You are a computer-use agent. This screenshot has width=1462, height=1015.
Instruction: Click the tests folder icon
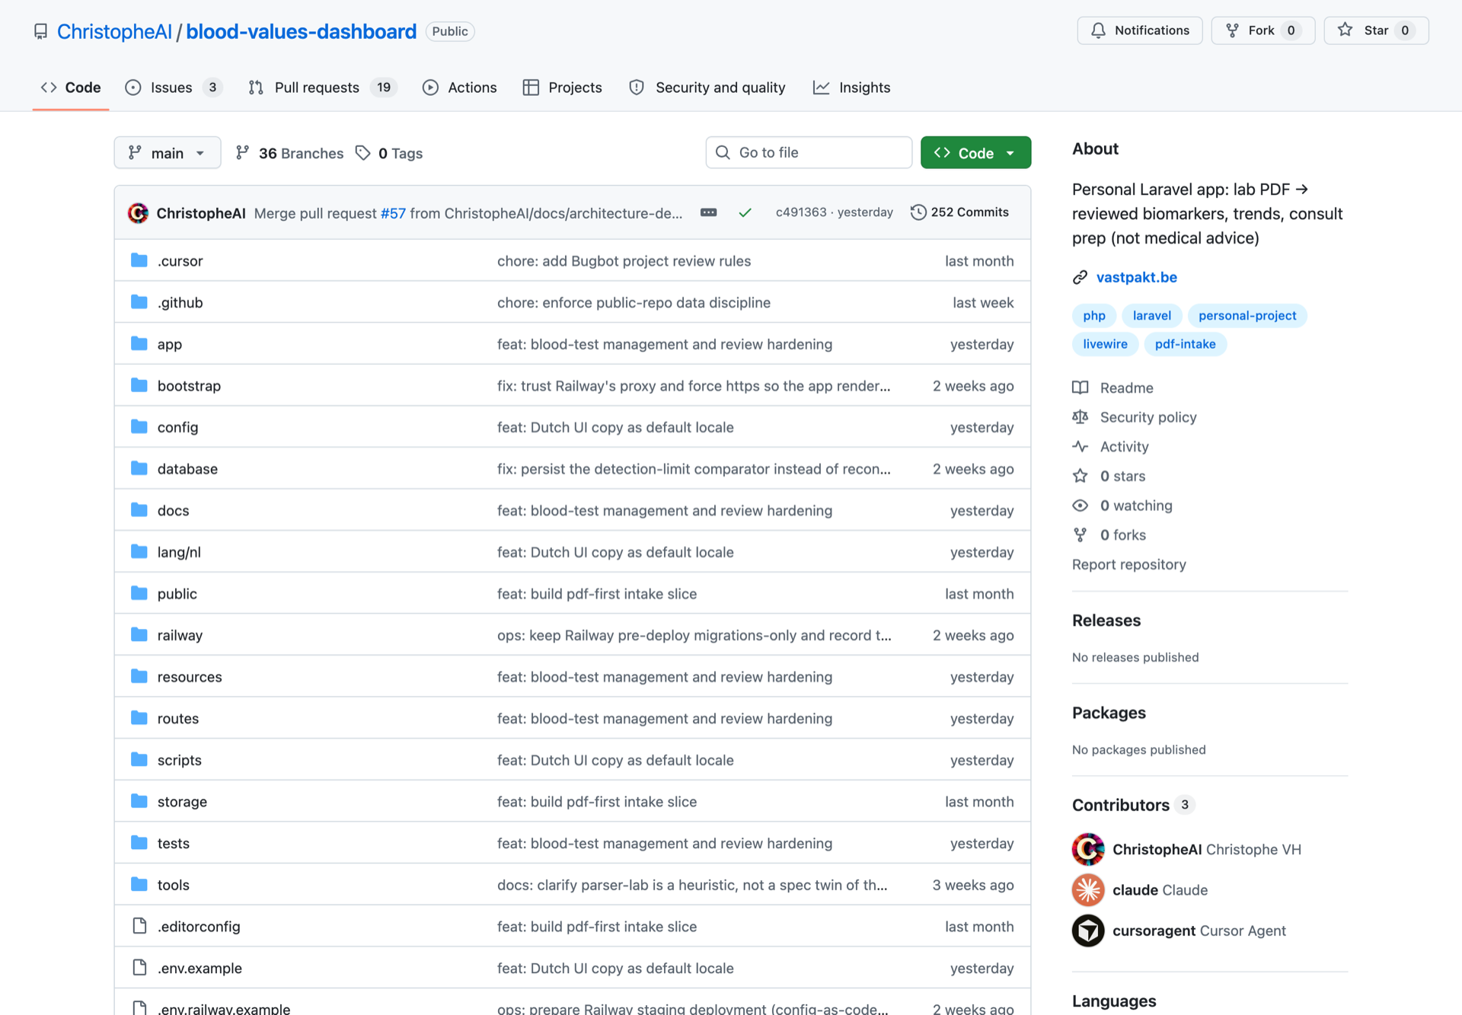(139, 842)
